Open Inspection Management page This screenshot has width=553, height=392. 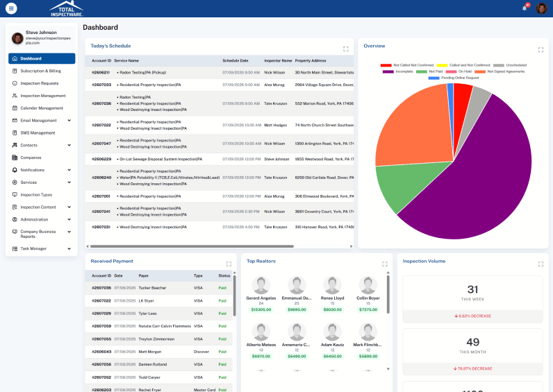[x=43, y=96]
